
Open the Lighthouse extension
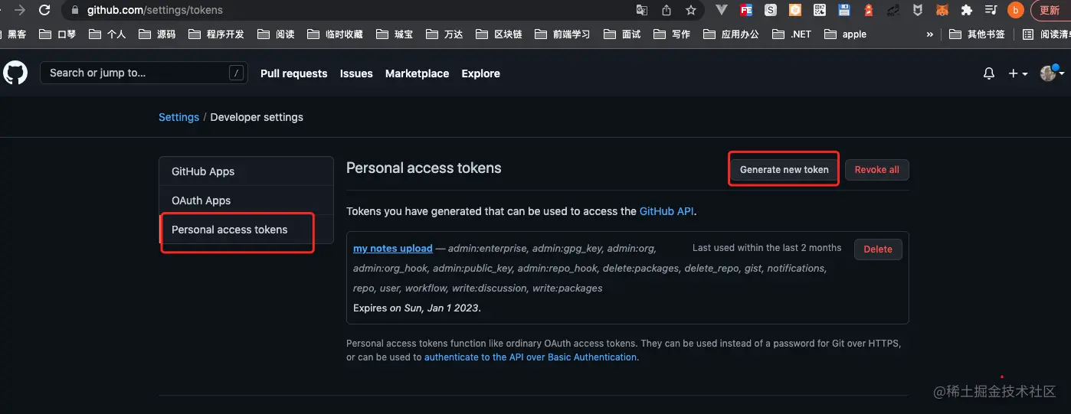(x=869, y=10)
